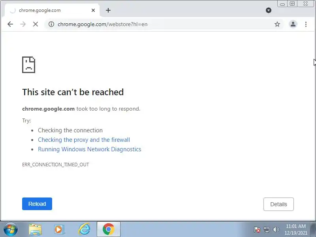Screen dimensions: 316x237
Task: Open the Chrome profile avatar
Action: point(293,24)
